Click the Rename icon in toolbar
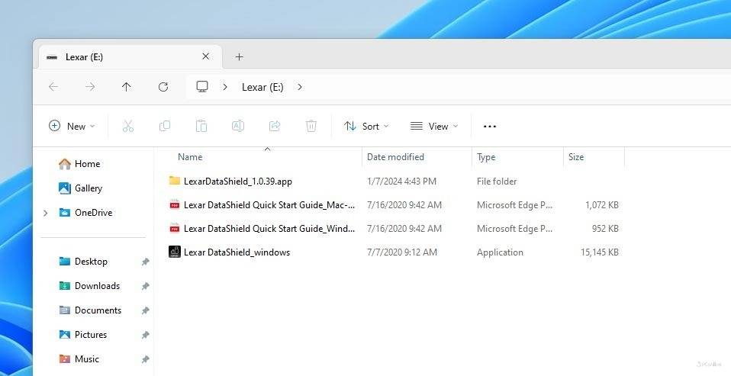This screenshot has width=731, height=376. coord(238,126)
